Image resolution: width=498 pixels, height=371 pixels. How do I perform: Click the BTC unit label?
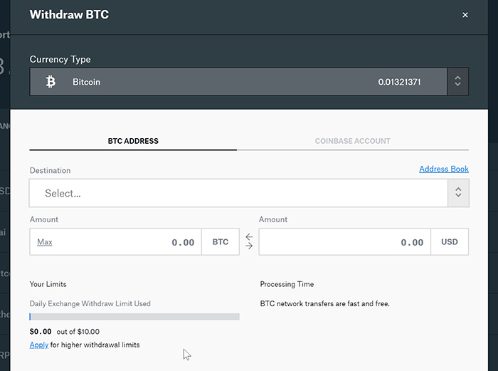221,242
